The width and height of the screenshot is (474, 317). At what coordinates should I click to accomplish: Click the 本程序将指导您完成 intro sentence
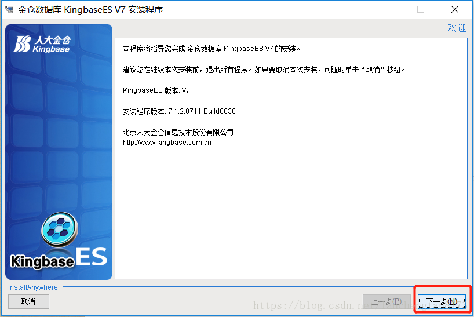click(212, 49)
